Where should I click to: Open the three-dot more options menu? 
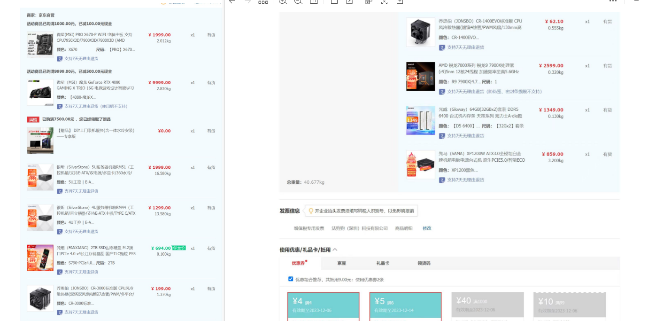pos(613,1)
